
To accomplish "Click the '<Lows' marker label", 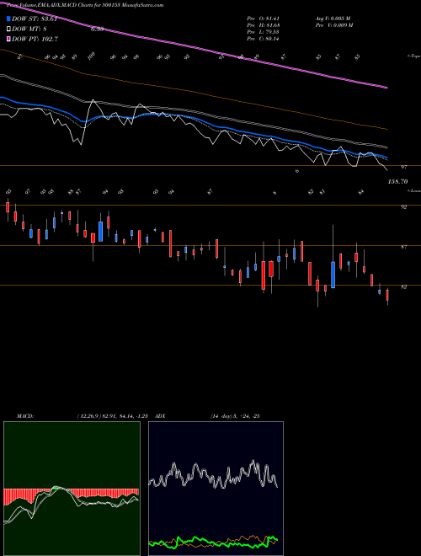I will (x=413, y=190).
